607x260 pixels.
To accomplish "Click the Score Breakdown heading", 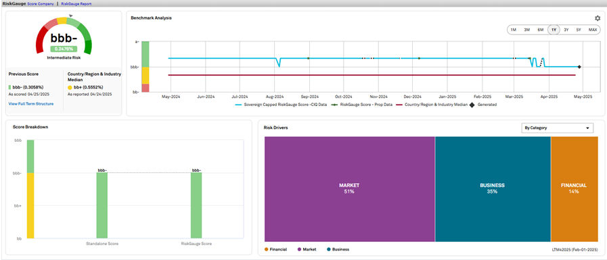I will point(30,127).
